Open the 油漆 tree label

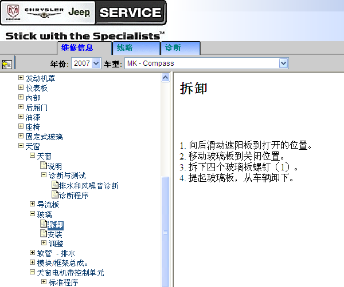click(33, 117)
